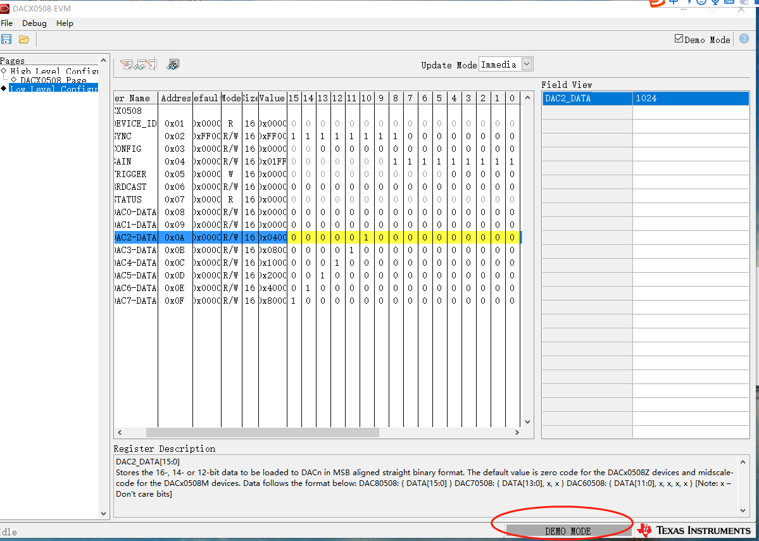Select the BRDCAST register name cell
Viewport: 759px width, 541px height.
pyautogui.click(x=136, y=187)
